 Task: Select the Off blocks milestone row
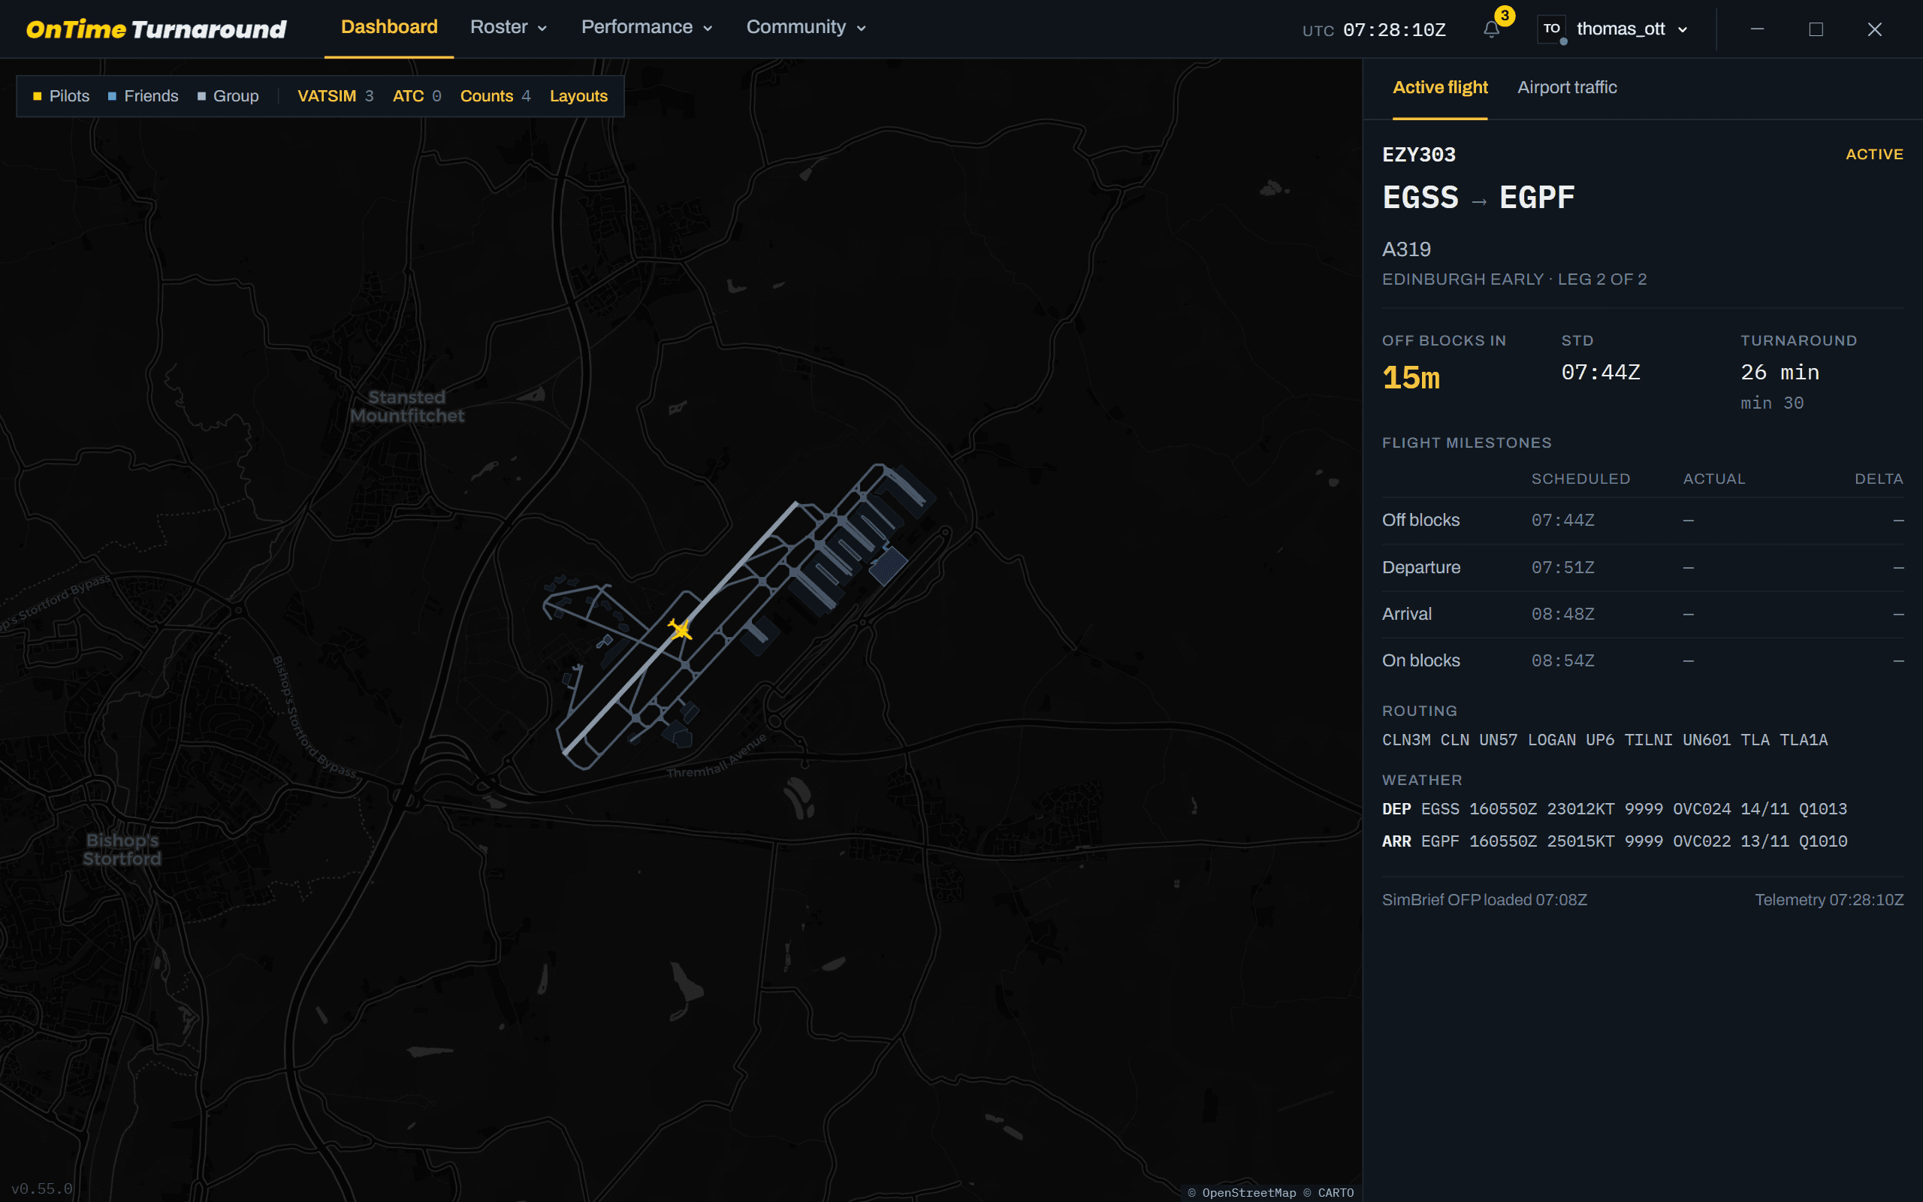1643,520
